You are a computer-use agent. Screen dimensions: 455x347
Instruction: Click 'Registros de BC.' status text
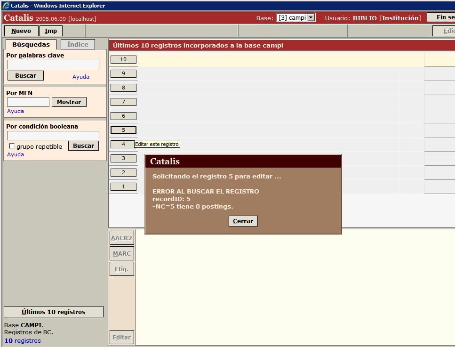28,332
